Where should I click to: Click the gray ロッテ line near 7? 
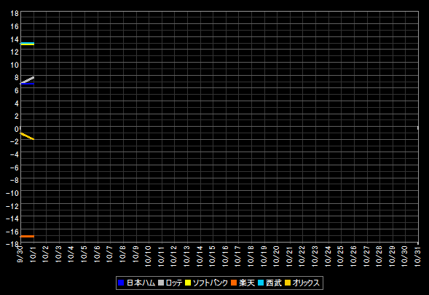point(28,79)
